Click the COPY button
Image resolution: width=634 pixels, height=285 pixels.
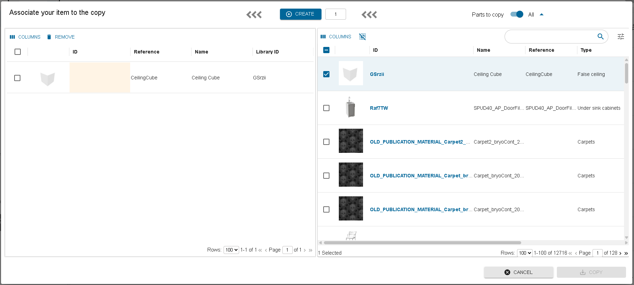coord(591,272)
